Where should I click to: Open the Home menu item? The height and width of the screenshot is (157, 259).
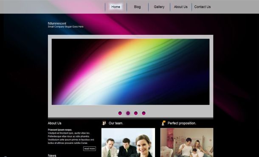[115, 7]
